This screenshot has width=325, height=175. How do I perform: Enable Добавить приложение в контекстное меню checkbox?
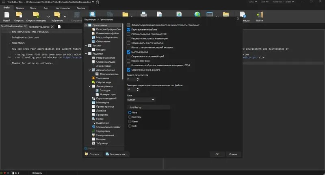(128, 25)
